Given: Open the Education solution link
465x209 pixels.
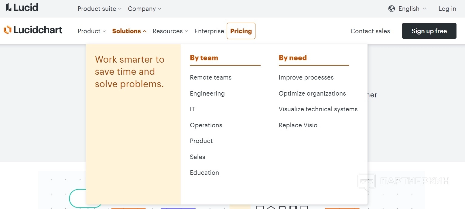Looking at the screenshot, I should point(204,173).
